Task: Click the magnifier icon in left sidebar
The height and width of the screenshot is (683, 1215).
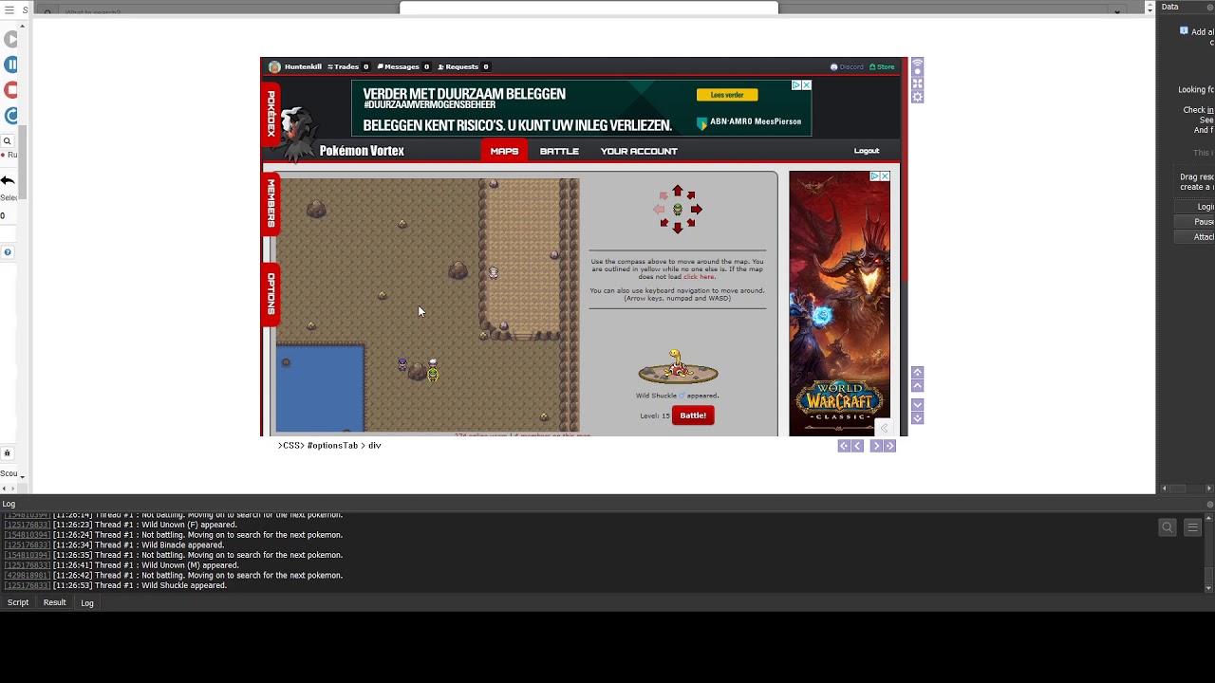Action: click(x=7, y=141)
